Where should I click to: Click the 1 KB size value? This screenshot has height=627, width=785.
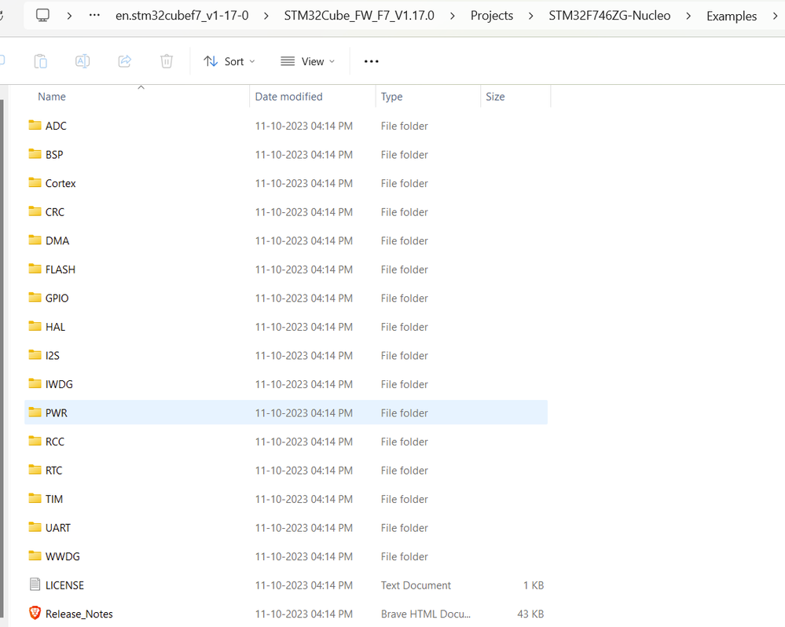coord(534,585)
